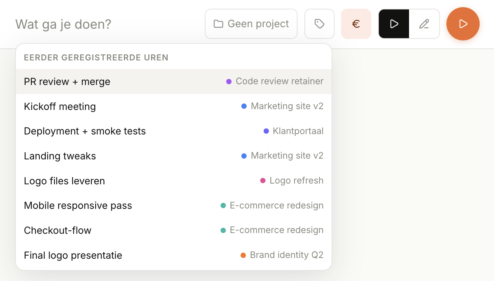Switch to manual entry pencil mode

pyautogui.click(x=424, y=24)
